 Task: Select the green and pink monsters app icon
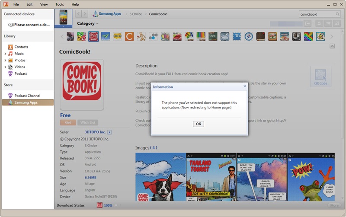(81, 36)
